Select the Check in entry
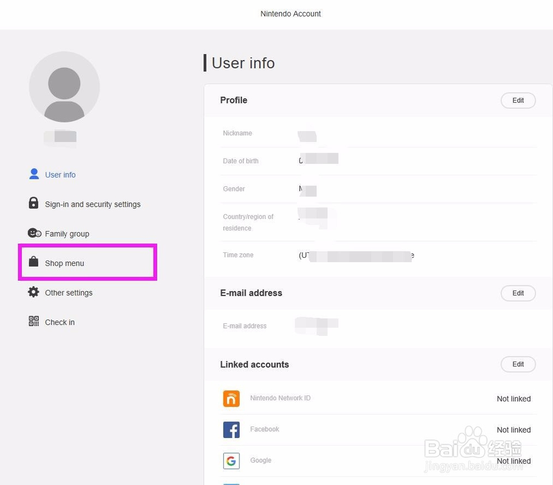 pyautogui.click(x=60, y=322)
